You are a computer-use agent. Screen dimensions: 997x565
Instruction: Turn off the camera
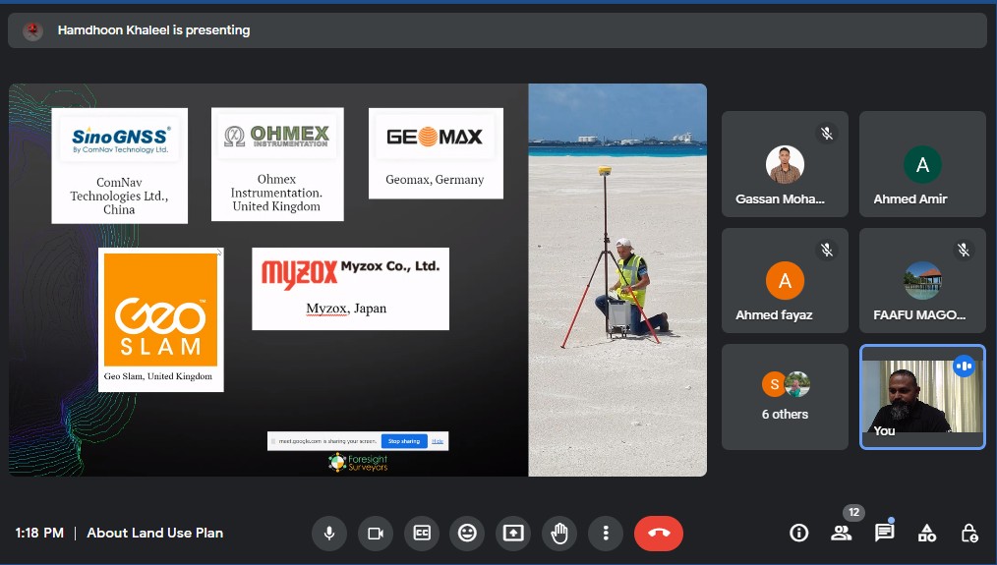point(376,534)
